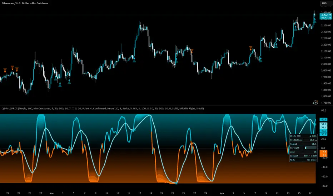
Task: Click the 2,350.00 price axis label
Action: [x=326, y=25]
